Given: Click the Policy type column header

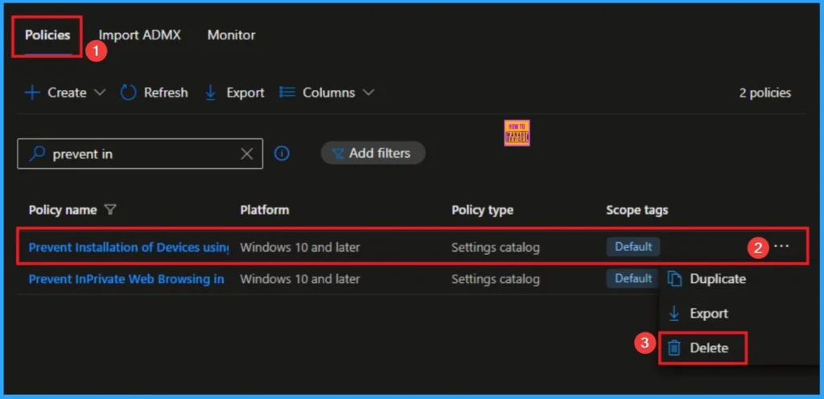Looking at the screenshot, I should tap(483, 211).
